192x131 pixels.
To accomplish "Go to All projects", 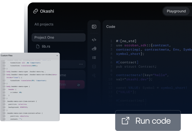I will click(x=44, y=24).
